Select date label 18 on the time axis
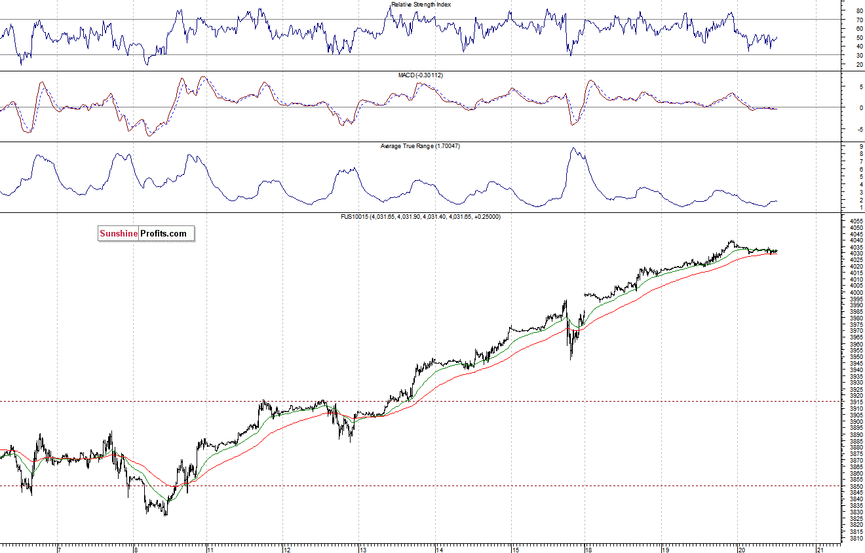 click(588, 549)
